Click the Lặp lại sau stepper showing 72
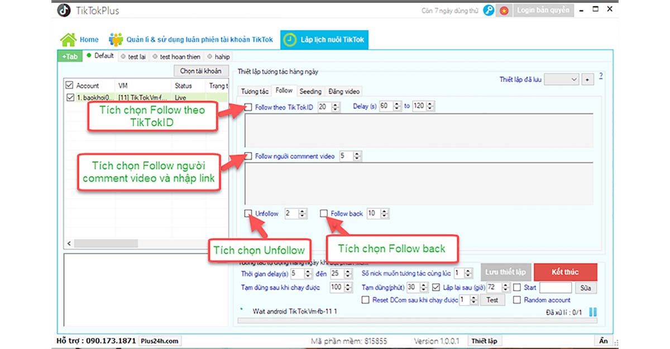This screenshot has width=670, height=349. coord(499,288)
